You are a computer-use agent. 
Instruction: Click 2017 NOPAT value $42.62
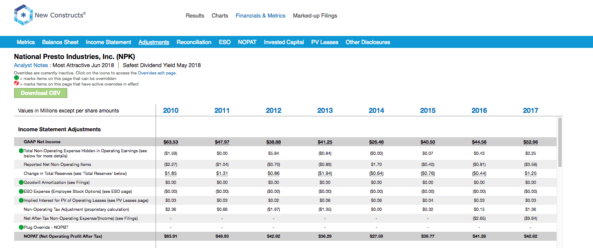coord(530,236)
